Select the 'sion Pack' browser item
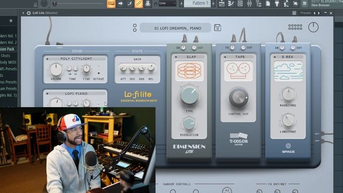Image resolution: width=343 pixels, height=193 pixels. click(x=7, y=49)
